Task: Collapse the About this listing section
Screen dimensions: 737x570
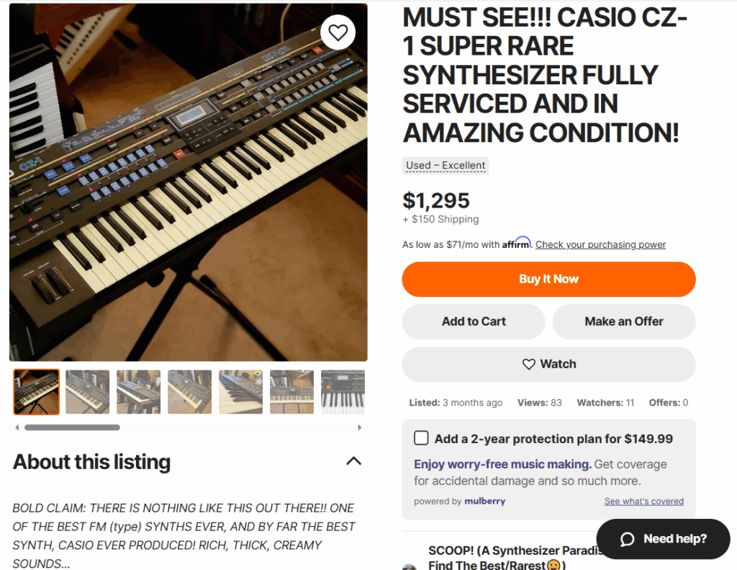Action: [353, 461]
